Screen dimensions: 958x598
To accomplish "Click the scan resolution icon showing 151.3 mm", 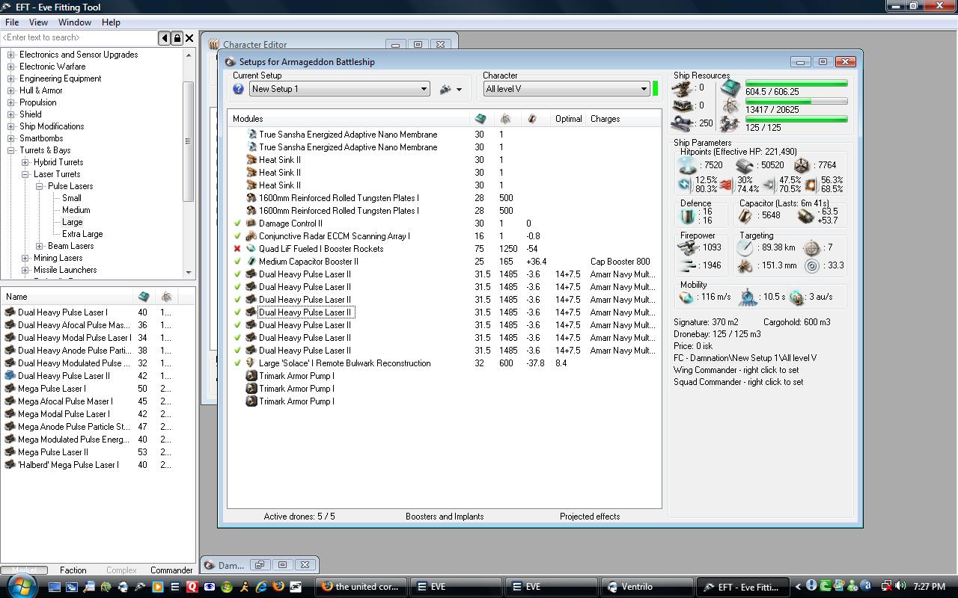I will [744, 265].
